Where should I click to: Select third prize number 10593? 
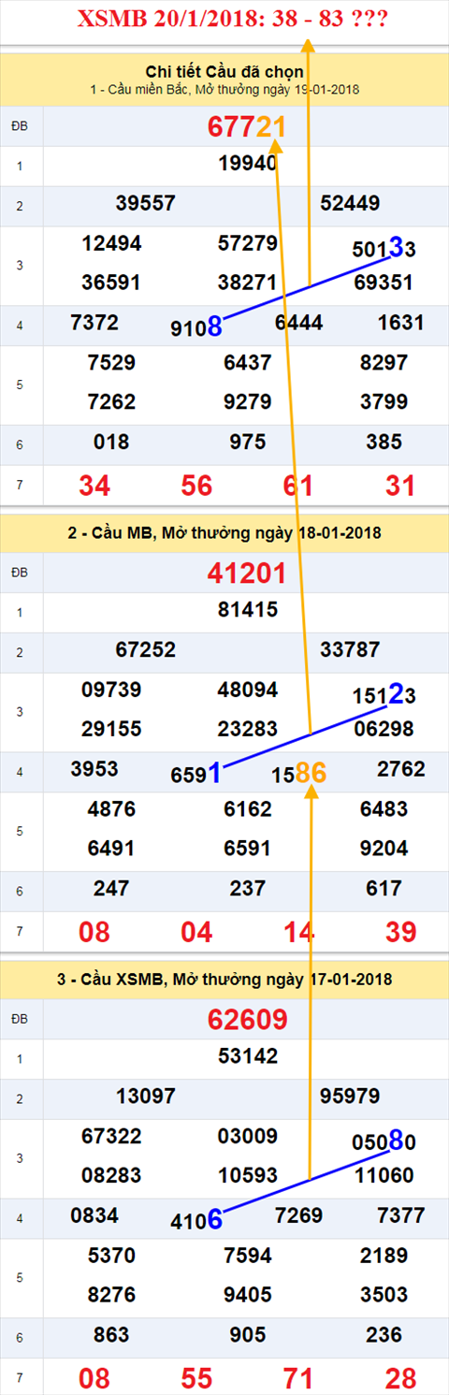pos(247,1174)
